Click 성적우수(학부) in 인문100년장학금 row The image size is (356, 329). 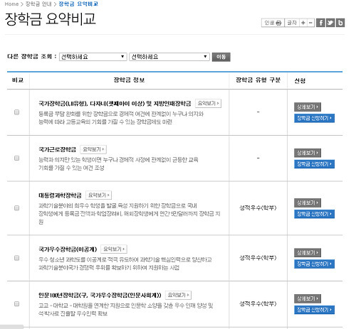click(x=258, y=303)
